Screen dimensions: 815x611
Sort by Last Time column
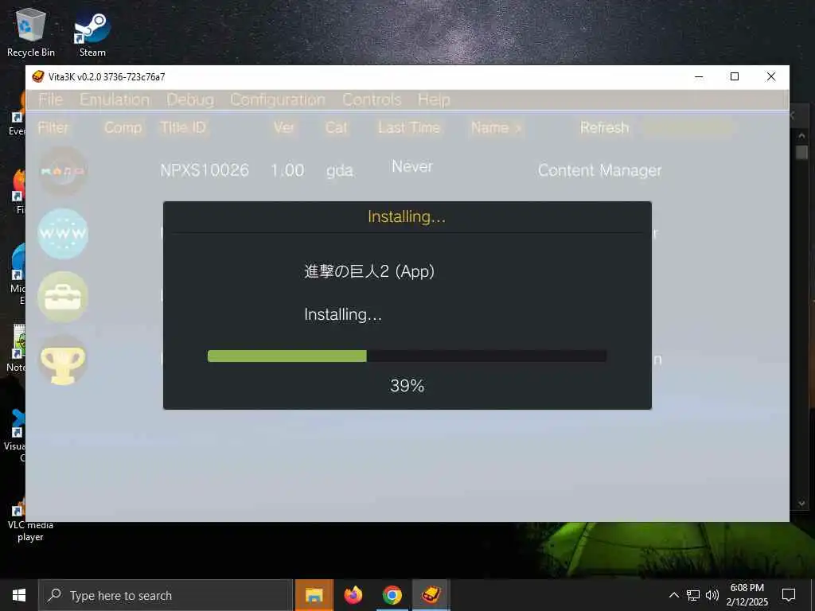[x=409, y=128]
